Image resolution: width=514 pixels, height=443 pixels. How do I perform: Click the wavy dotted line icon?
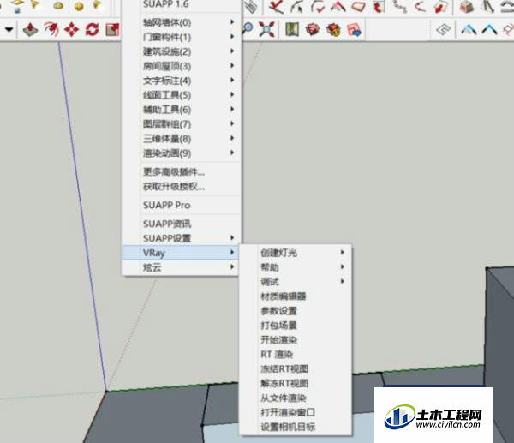400,7
